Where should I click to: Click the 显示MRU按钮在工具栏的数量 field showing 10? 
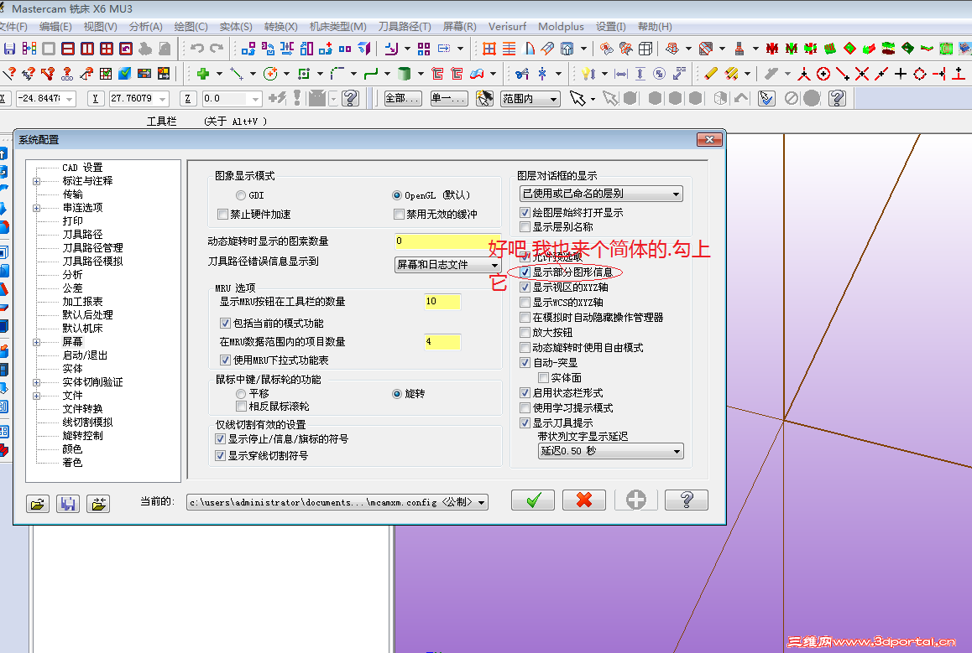442,302
